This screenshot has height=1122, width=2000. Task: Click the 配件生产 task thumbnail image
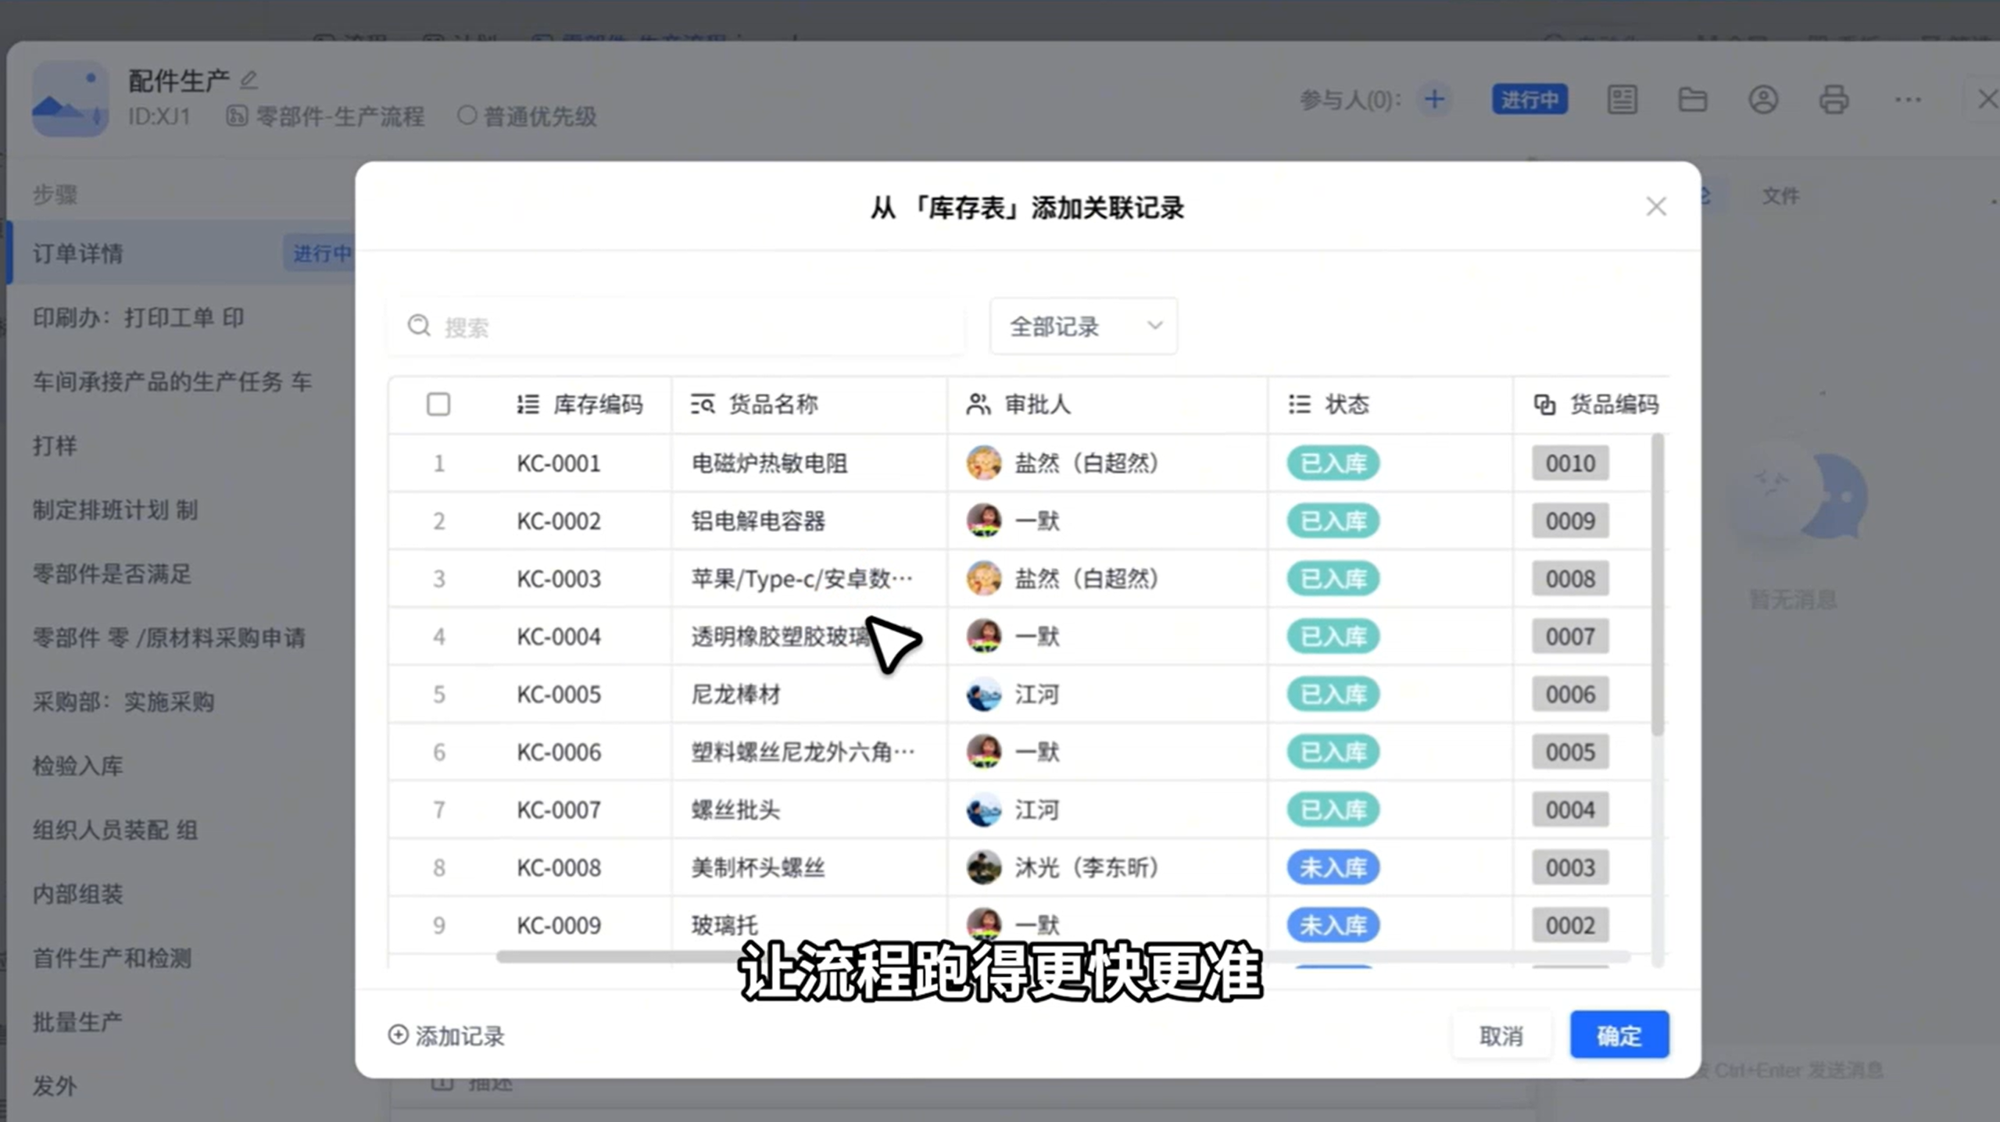click(x=70, y=98)
